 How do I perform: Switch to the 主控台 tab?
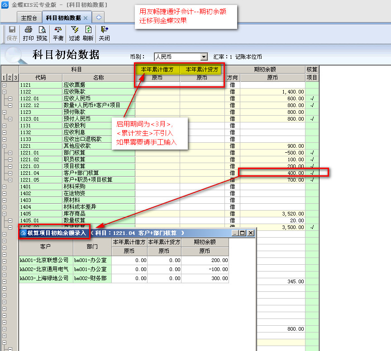(29, 18)
